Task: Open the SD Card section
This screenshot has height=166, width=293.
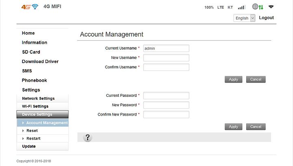Action: 31,52
